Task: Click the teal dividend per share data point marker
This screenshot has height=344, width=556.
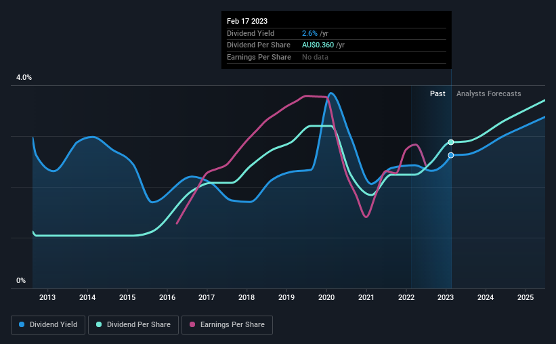Action: pyautogui.click(x=451, y=142)
